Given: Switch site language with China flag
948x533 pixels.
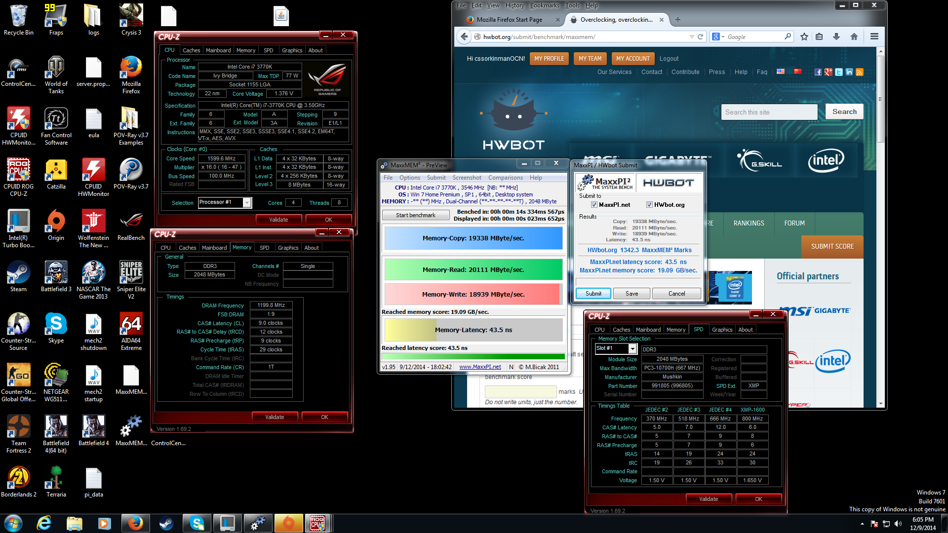Looking at the screenshot, I should 797,72.
